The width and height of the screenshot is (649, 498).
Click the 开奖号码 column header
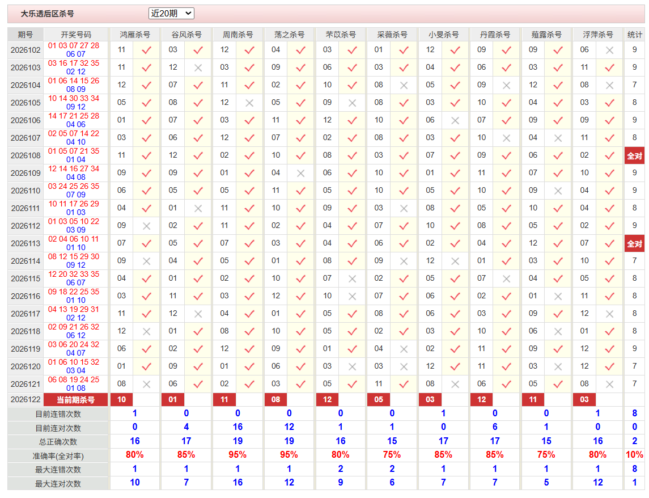pyautogui.click(x=76, y=35)
